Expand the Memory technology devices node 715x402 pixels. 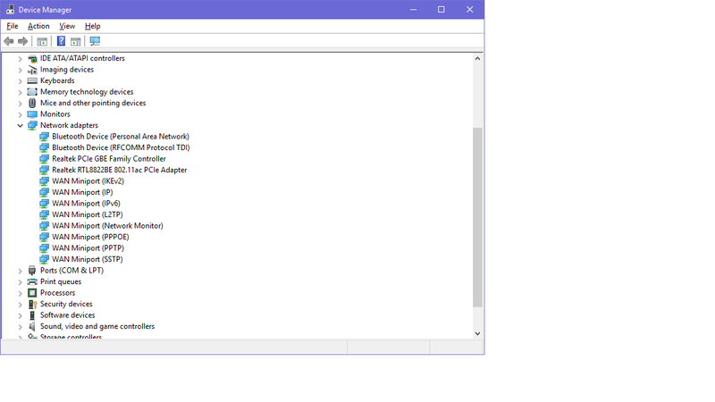[x=20, y=92]
